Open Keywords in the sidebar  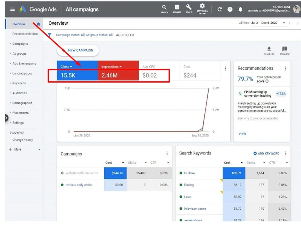tap(19, 83)
